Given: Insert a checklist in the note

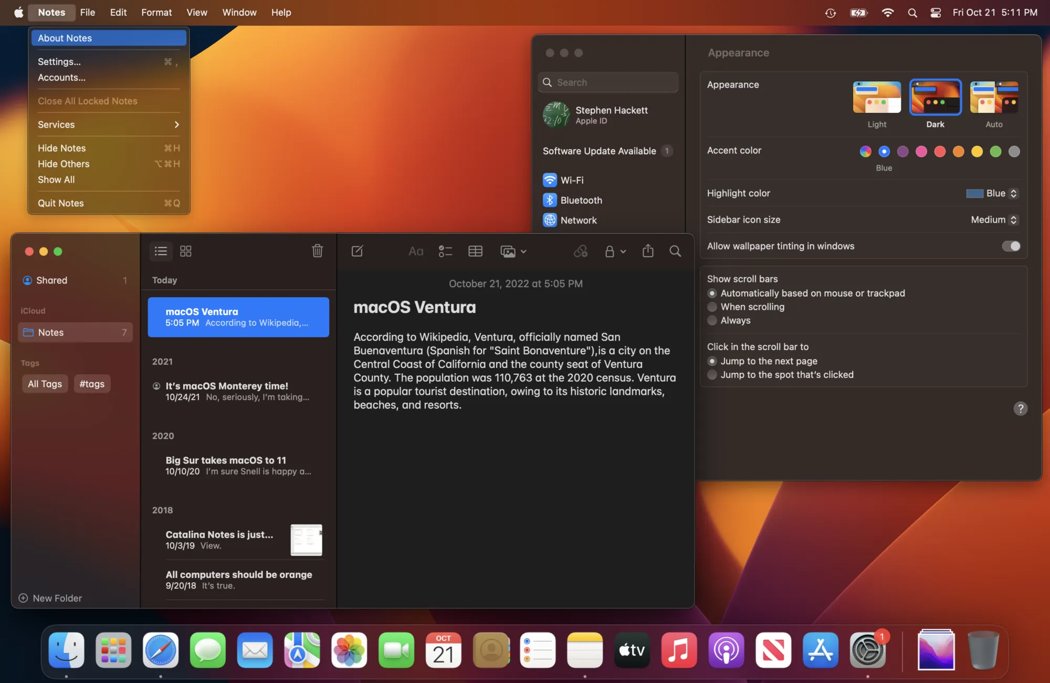Looking at the screenshot, I should [x=445, y=251].
